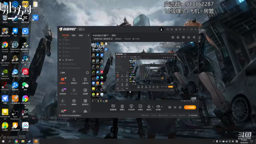
Task: Open the barrage assistant tool (orange icon)
Action: coord(63,81)
